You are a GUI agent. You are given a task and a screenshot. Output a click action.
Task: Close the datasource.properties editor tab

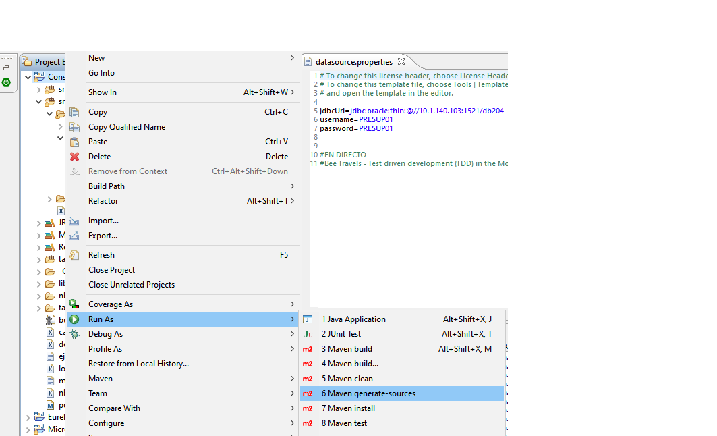(401, 61)
